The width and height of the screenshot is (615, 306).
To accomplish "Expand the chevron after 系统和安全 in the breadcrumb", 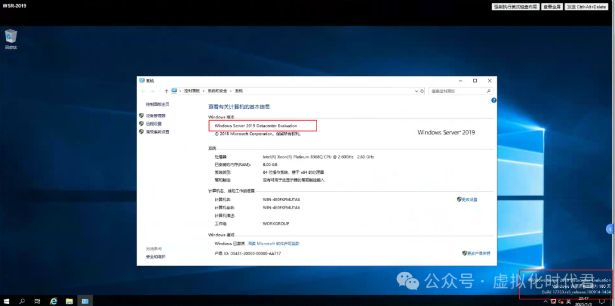I will point(231,91).
